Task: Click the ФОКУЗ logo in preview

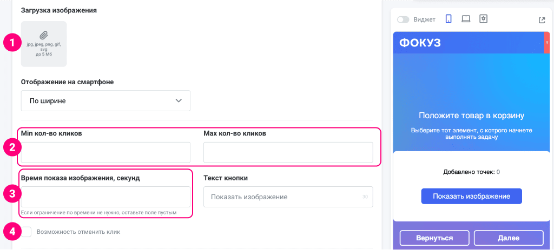Action: pyautogui.click(x=420, y=43)
